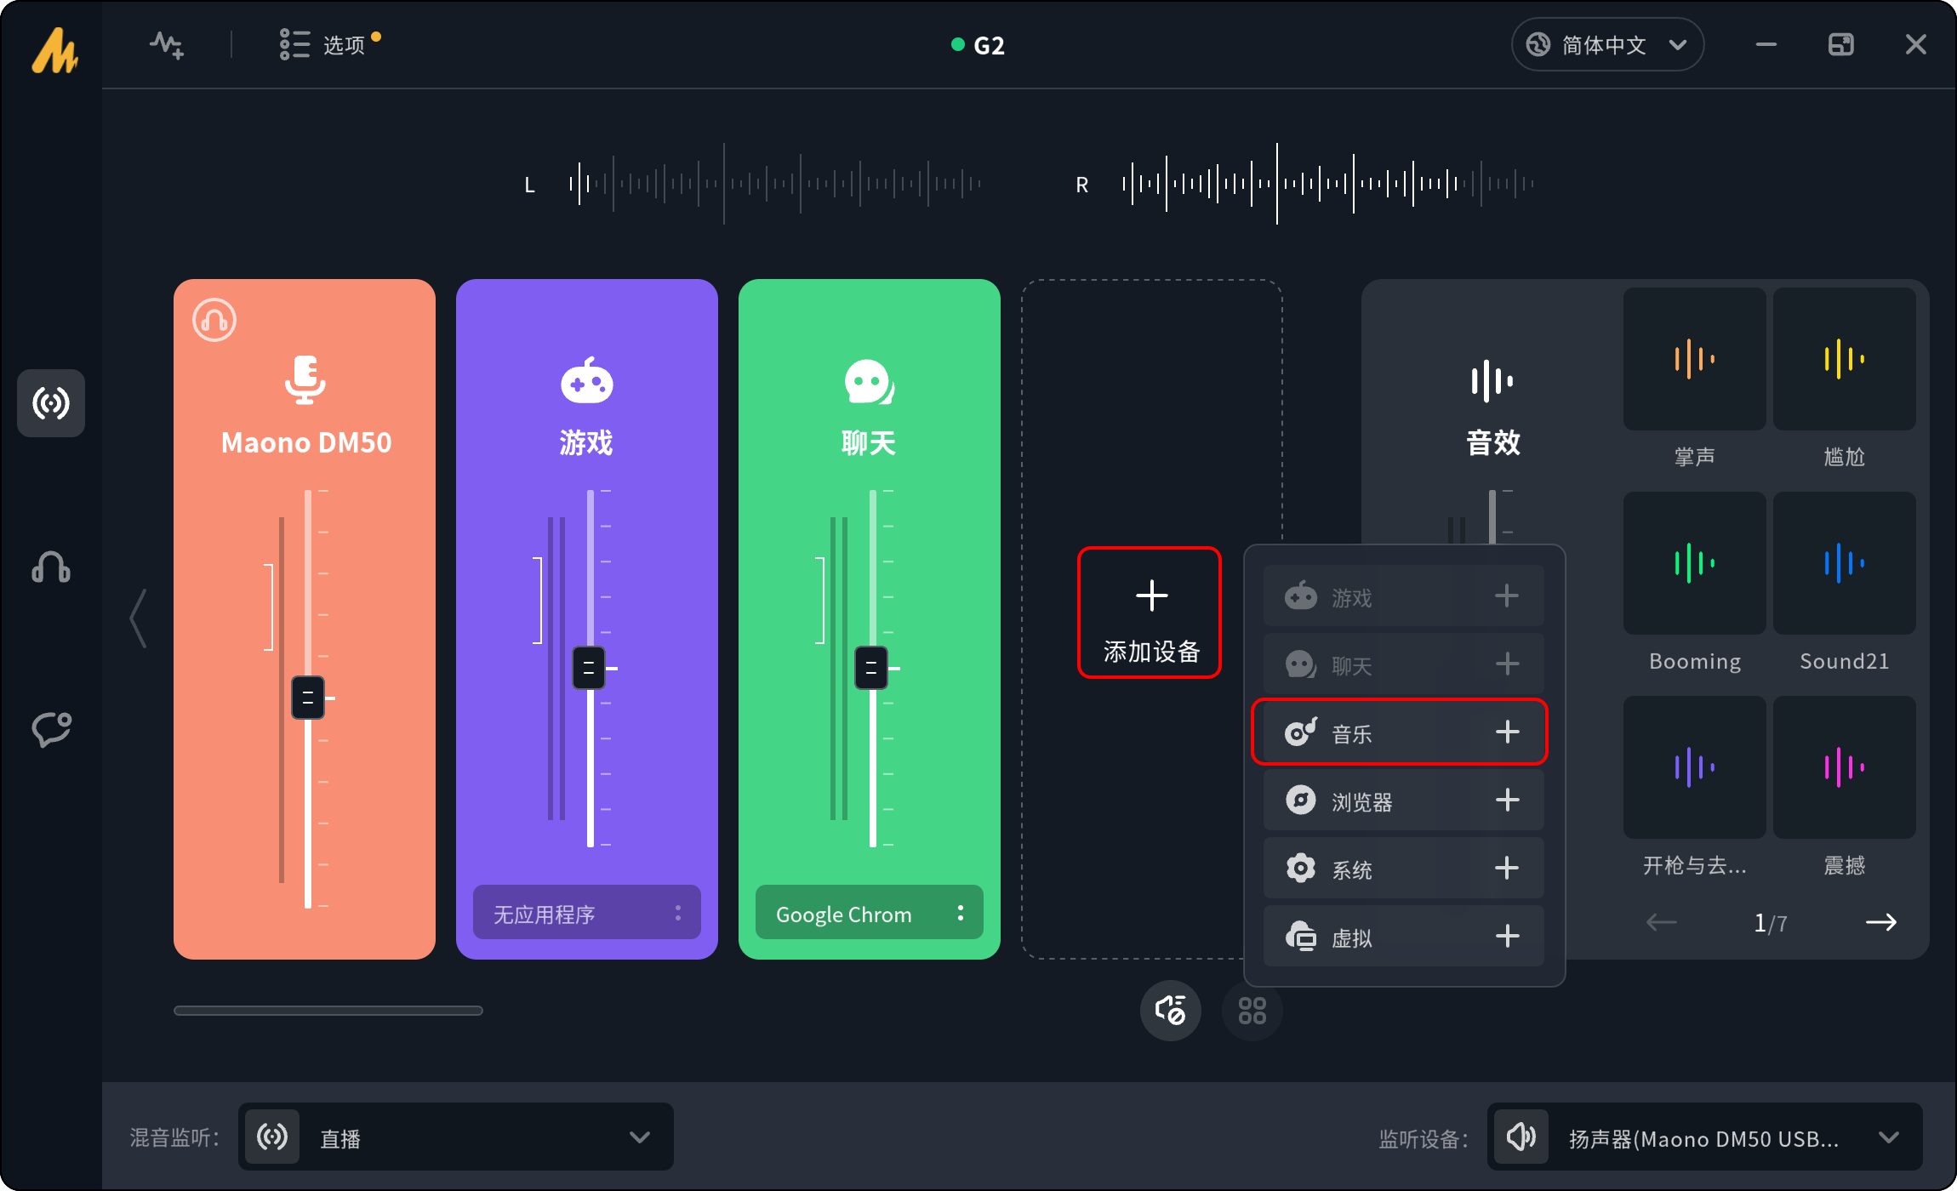Open the voice changer sidebar icon
The image size is (1957, 1191).
click(51, 729)
